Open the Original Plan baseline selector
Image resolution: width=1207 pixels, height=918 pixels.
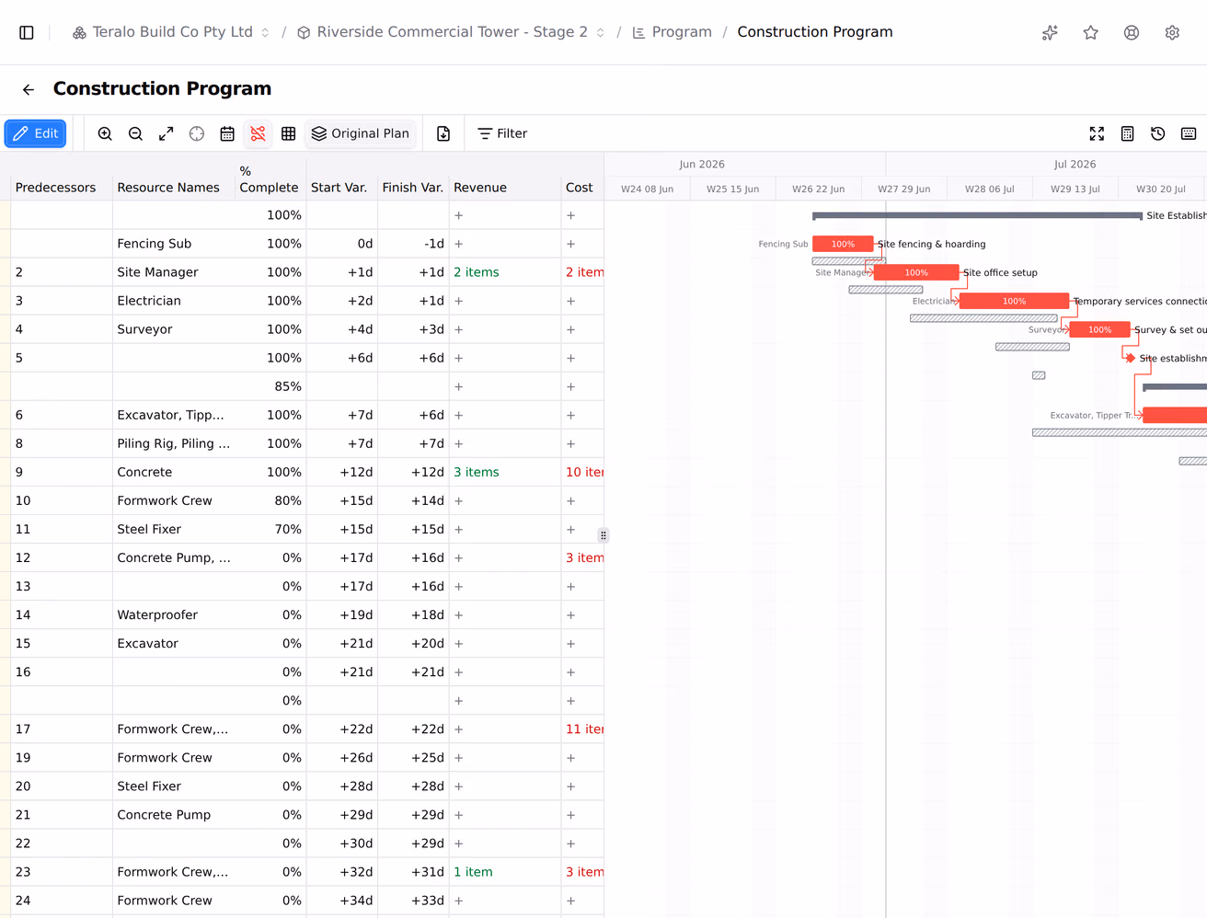(x=361, y=133)
